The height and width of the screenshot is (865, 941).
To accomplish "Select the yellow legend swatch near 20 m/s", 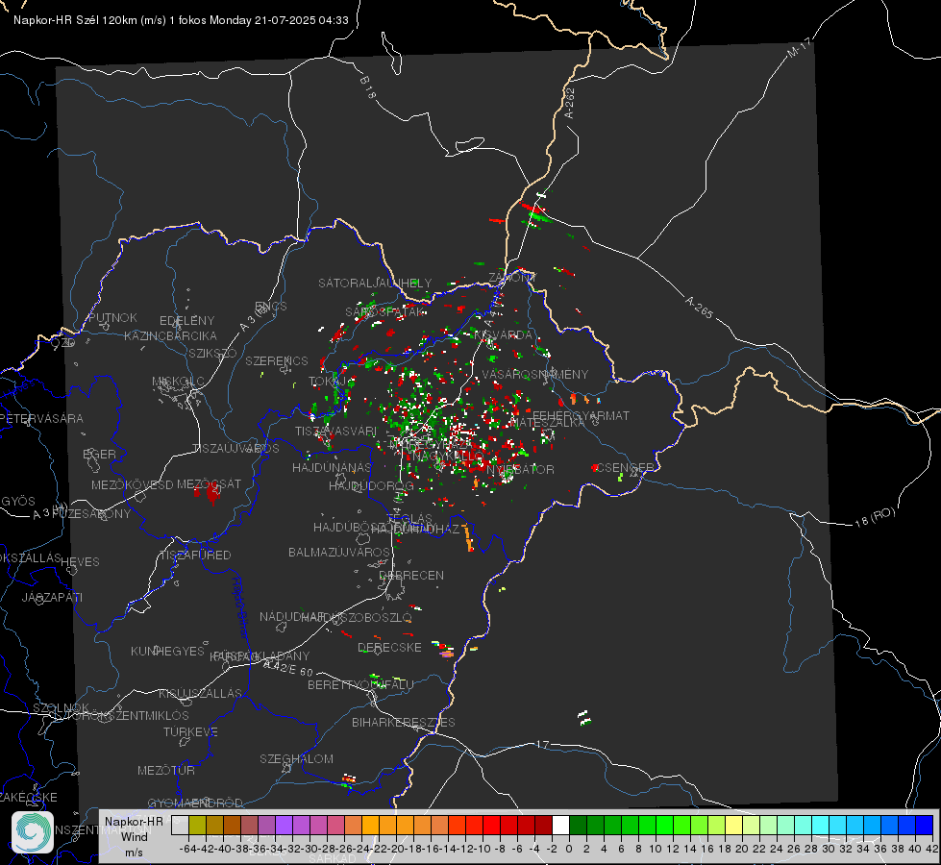I will tap(733, 826).
